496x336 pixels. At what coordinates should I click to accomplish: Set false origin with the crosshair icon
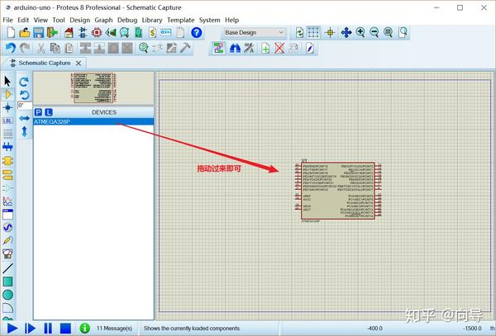[x=330, y=32]
